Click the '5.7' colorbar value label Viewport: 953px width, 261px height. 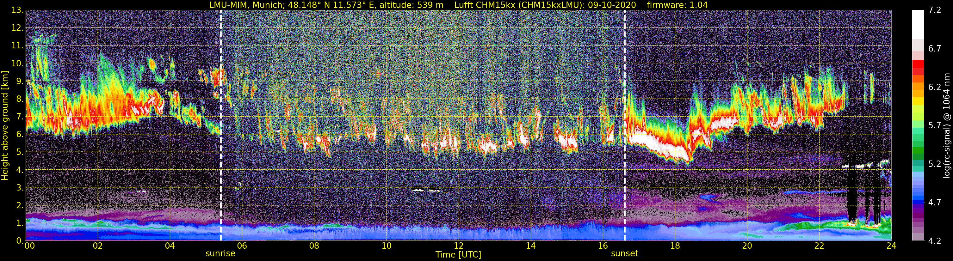tap(935, 126)
